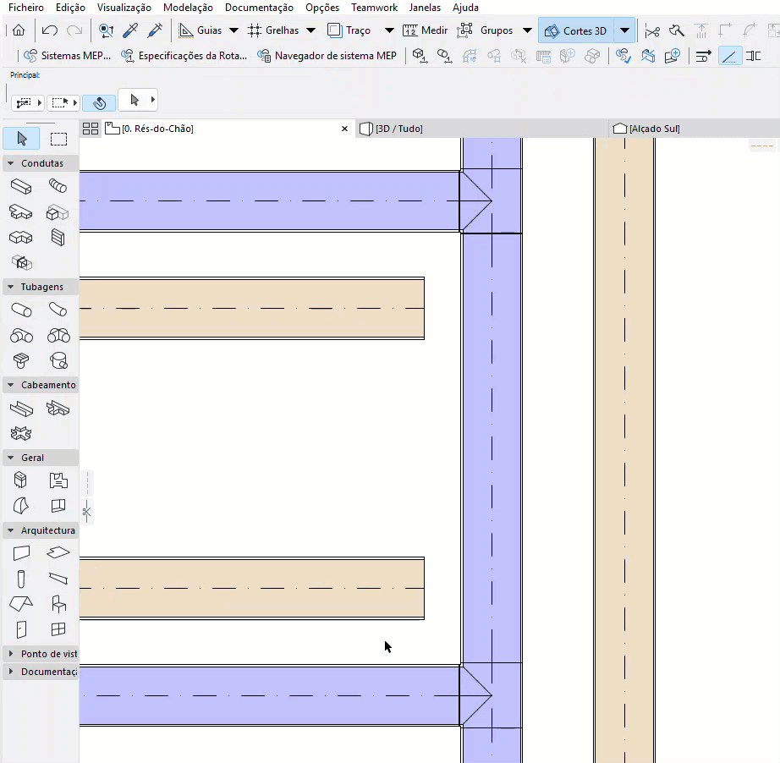780x763 pixels.
Task: Select the flexible duct tool
Action: pos(58,186)
